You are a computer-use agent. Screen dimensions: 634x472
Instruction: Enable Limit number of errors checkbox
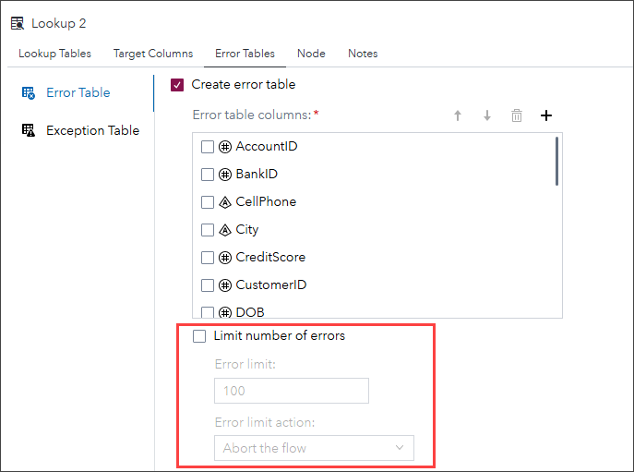tap(199, 336)
